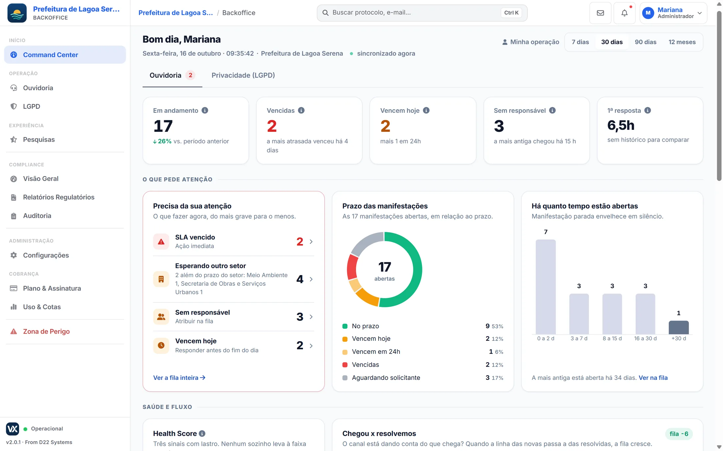Image resolution: width=723 pixels, height=451 pixels.
Task: Follow Ver a fila inteira link
Action: (x=179, y=378)
